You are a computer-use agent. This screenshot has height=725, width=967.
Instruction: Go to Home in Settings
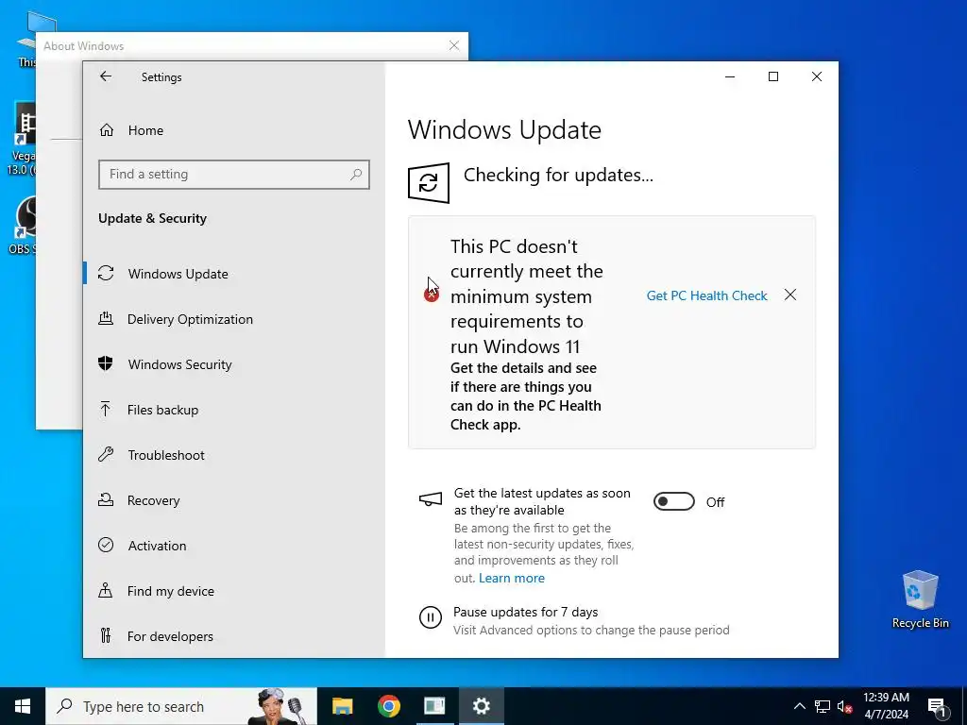145,130
